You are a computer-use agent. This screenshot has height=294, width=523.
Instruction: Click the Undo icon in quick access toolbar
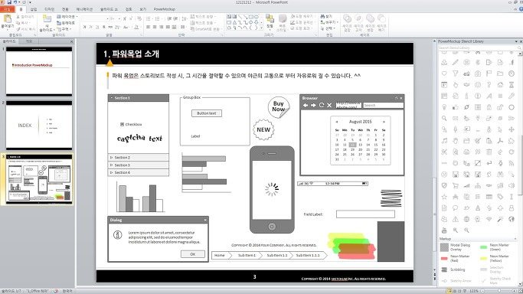click(x=15, y=2)
